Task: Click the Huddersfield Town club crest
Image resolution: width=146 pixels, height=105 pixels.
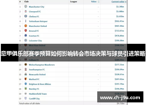Action: (26, 93)
